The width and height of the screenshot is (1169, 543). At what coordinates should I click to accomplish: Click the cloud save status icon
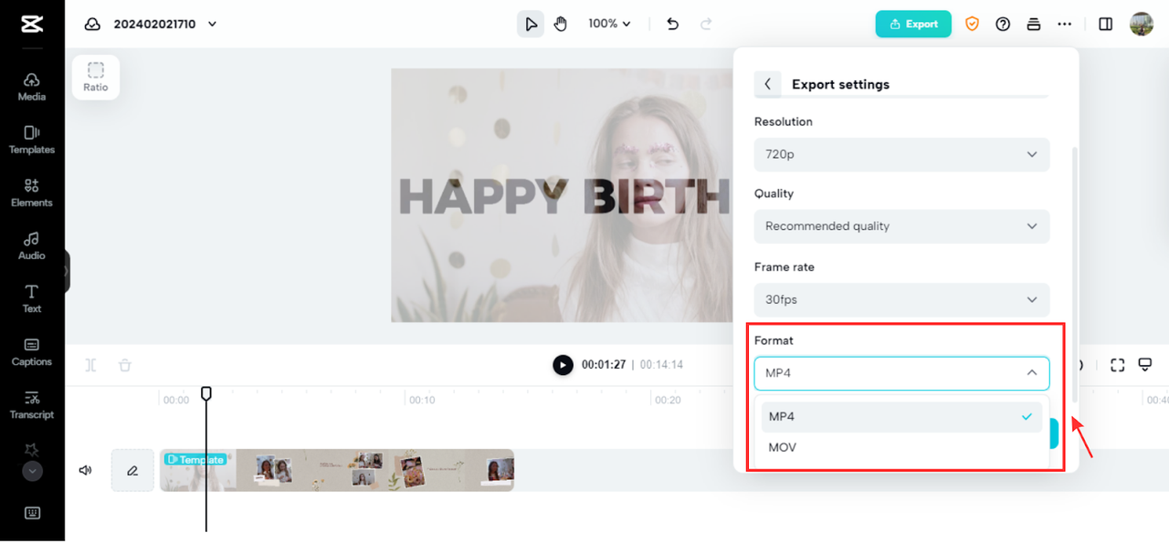coord(92,25)
